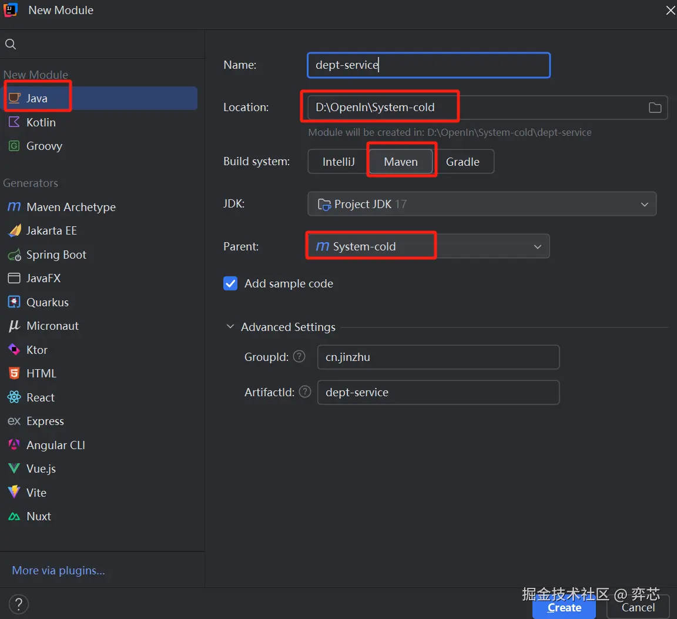Select the Groovy module icon

tap(14, 146)
